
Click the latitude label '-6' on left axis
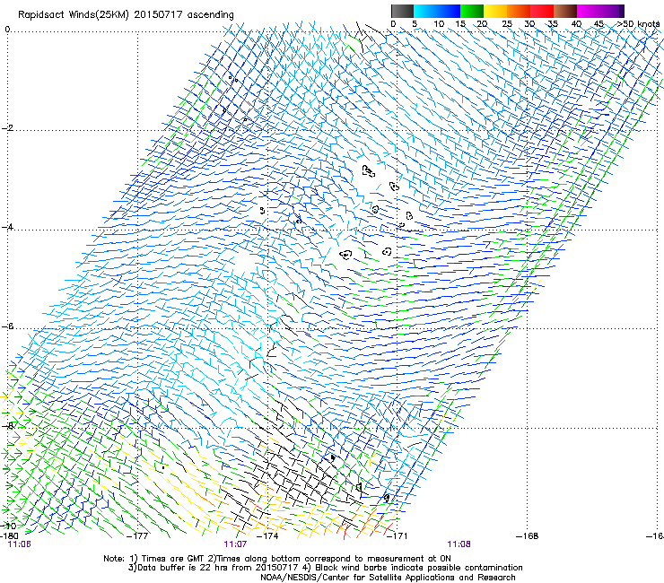(7, 326)
